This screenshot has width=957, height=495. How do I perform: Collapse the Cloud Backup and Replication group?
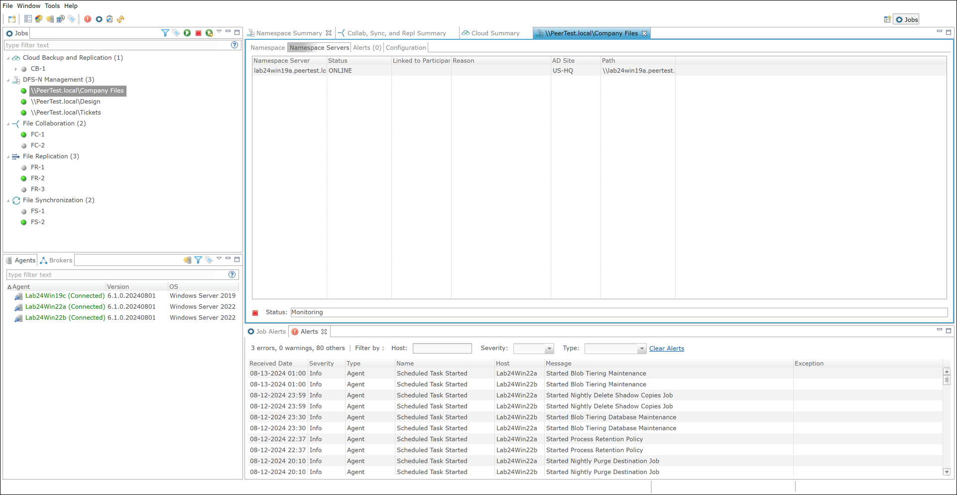coord(8,58)
